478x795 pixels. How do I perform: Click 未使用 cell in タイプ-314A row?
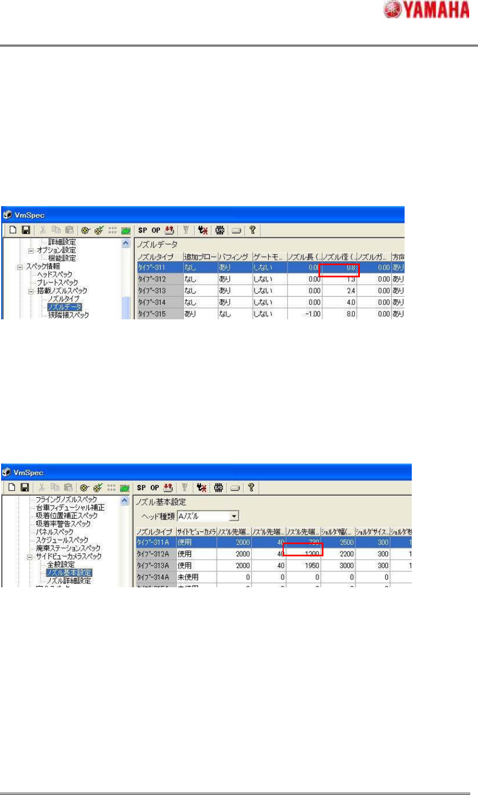point(196,577)
